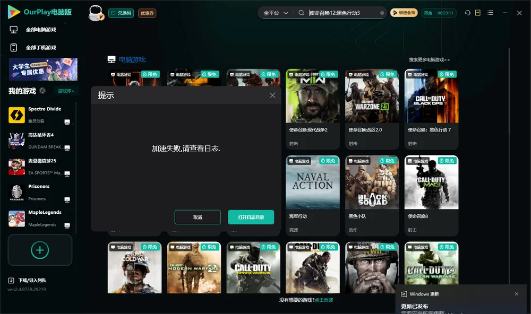Image resolution: width=531 pixels, height=314 pixels.
Task: Click the 点击反馈 feedback link
Action: tap(324, 300)
